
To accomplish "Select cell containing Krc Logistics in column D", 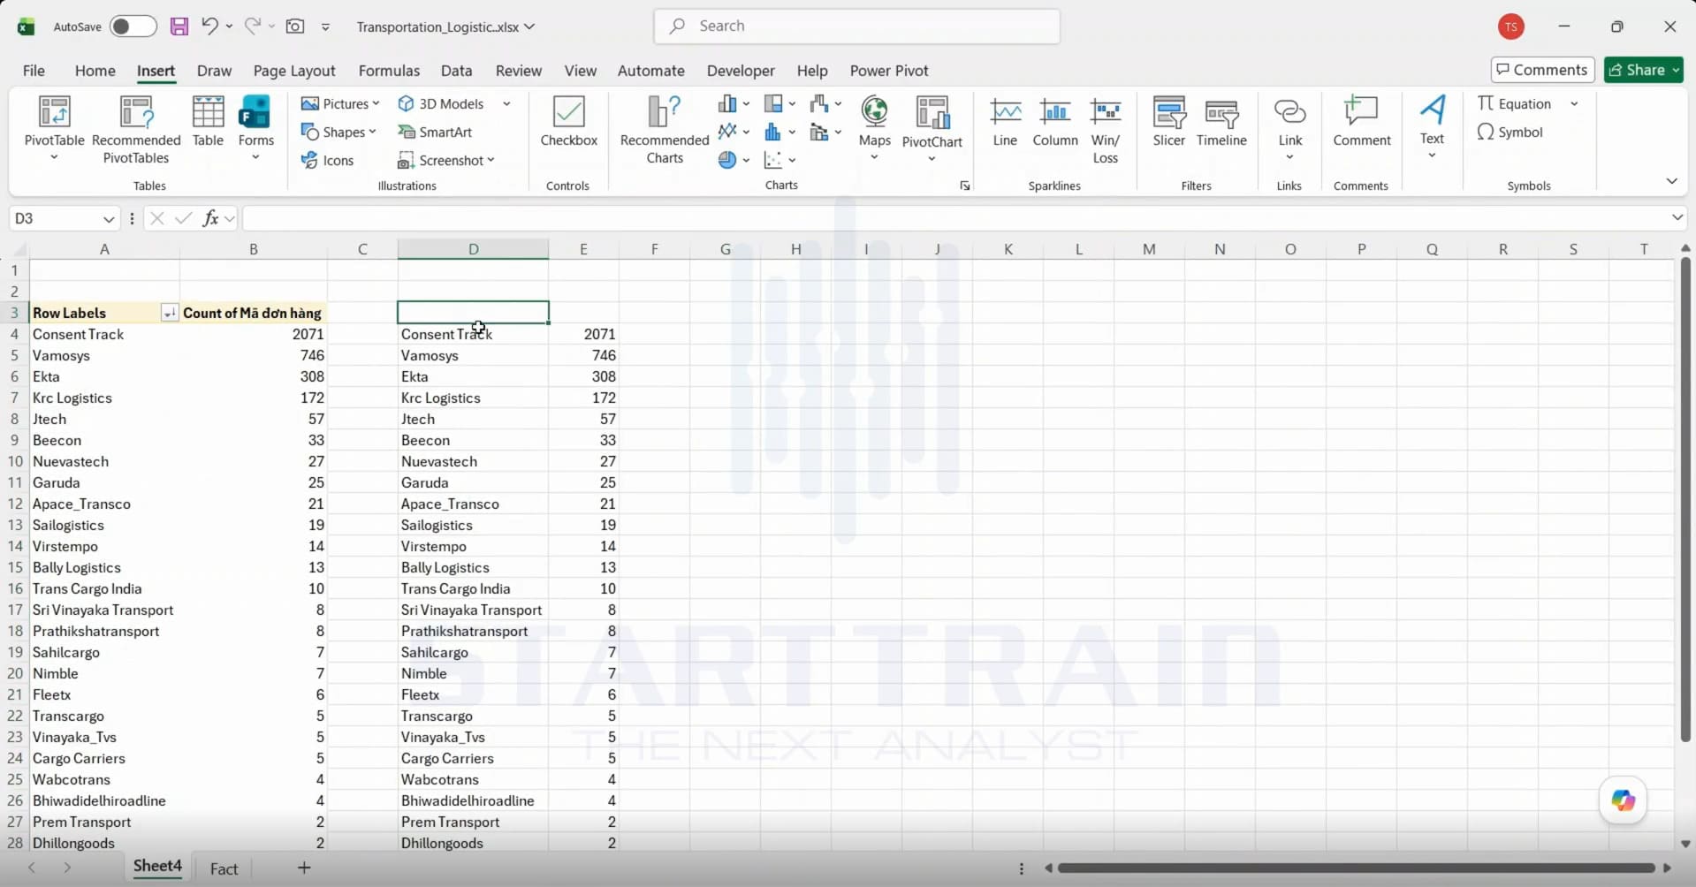I will [473, 398].
